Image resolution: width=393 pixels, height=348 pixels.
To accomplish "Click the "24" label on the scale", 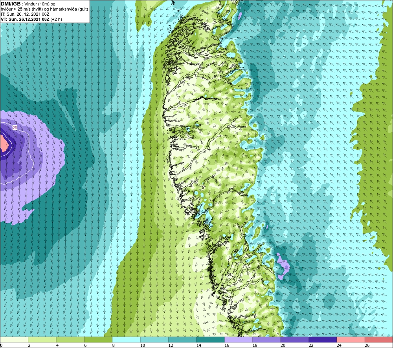I will (339, 345).
